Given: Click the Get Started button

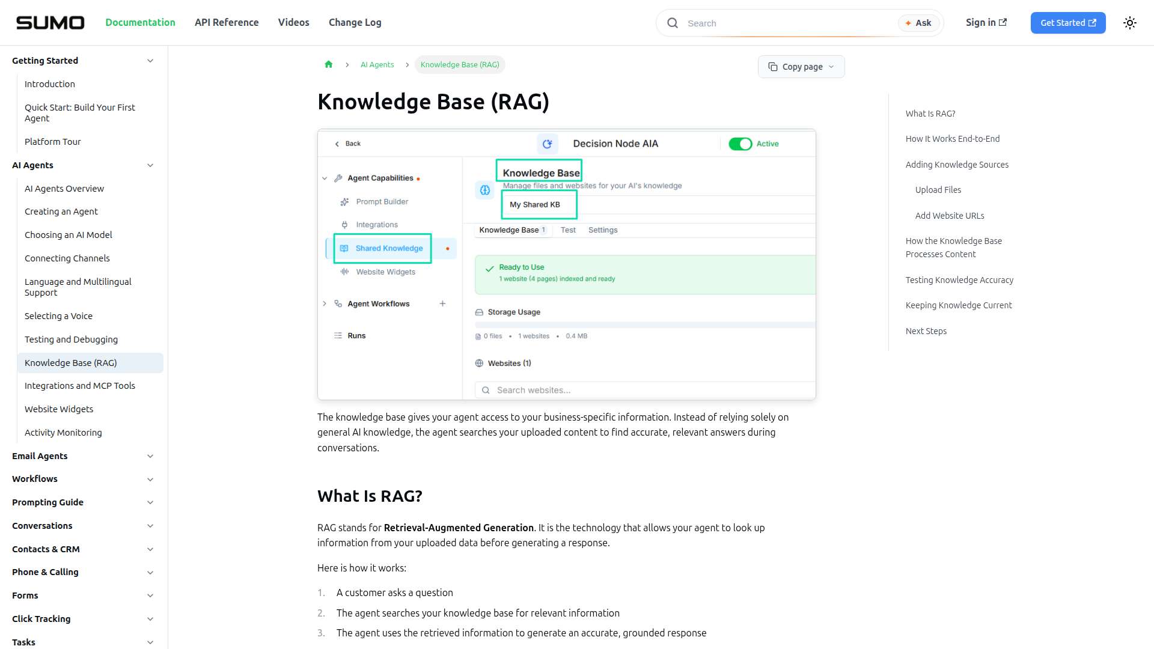Looking at the screenshot, I should point(1068,23).
